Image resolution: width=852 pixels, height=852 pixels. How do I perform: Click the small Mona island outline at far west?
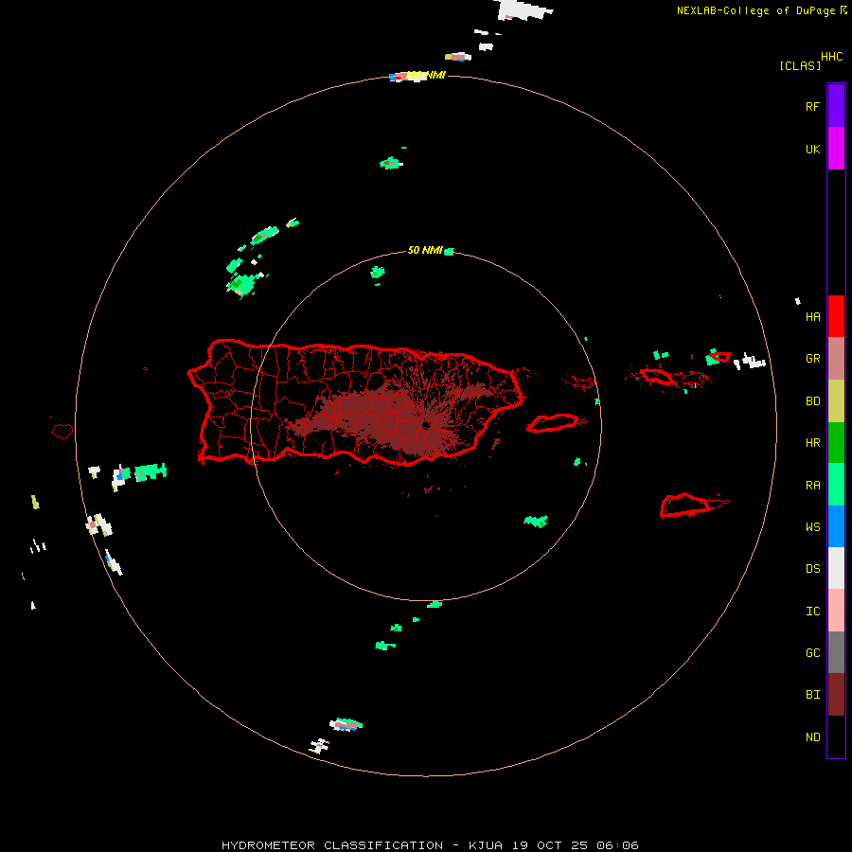point(62,431)
